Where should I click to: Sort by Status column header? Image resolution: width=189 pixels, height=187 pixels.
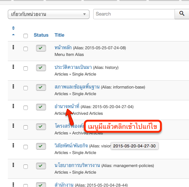tap(41, 35)
